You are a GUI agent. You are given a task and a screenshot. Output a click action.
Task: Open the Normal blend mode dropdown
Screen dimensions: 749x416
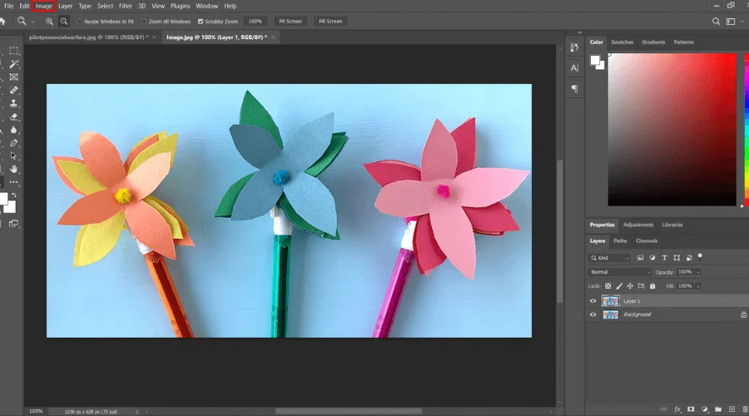619,272
